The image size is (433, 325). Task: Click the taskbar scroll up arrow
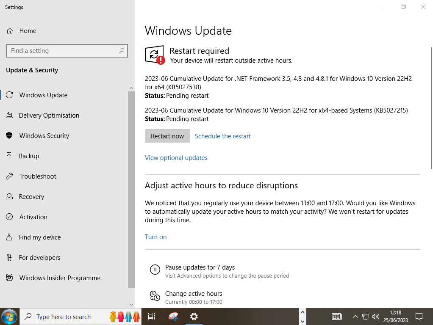click(x=303, y=312)
